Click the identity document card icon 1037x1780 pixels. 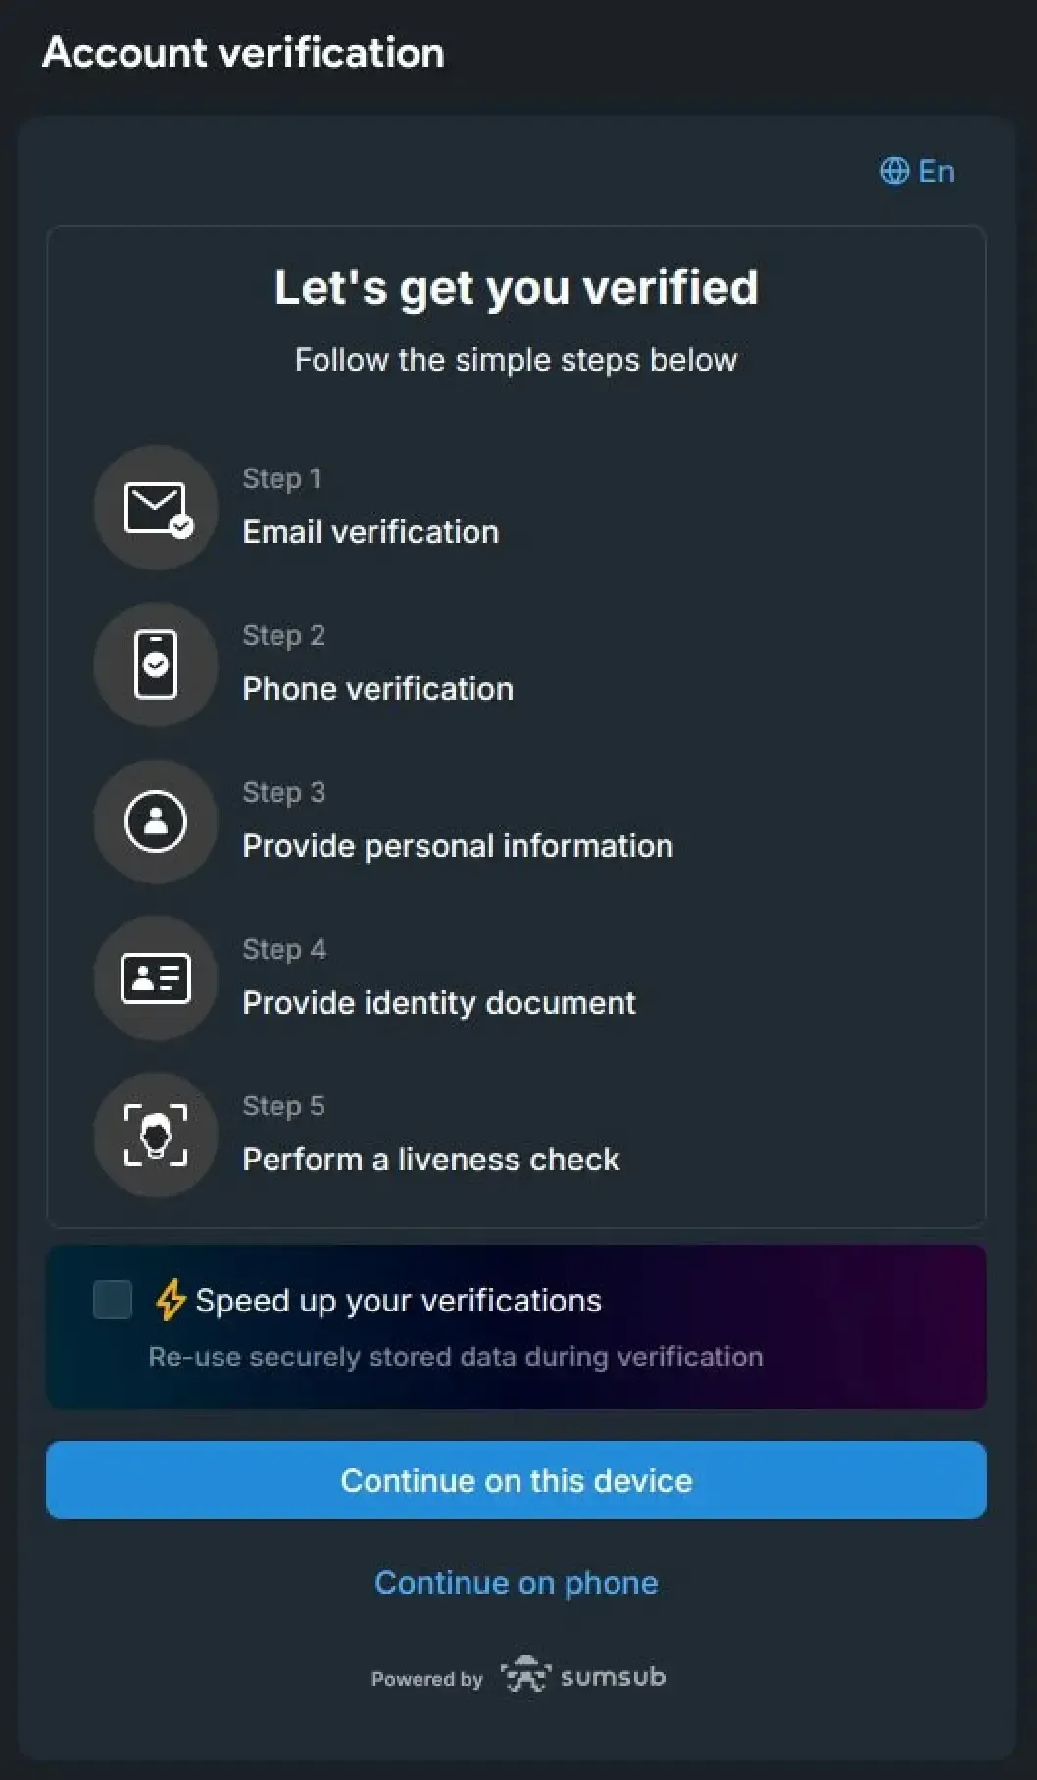pyautogui.click(x=156, y=978)
